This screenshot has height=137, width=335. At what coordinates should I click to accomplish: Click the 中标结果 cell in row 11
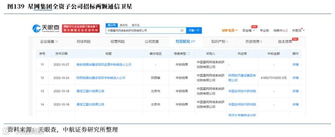click(x=182, y=64)
